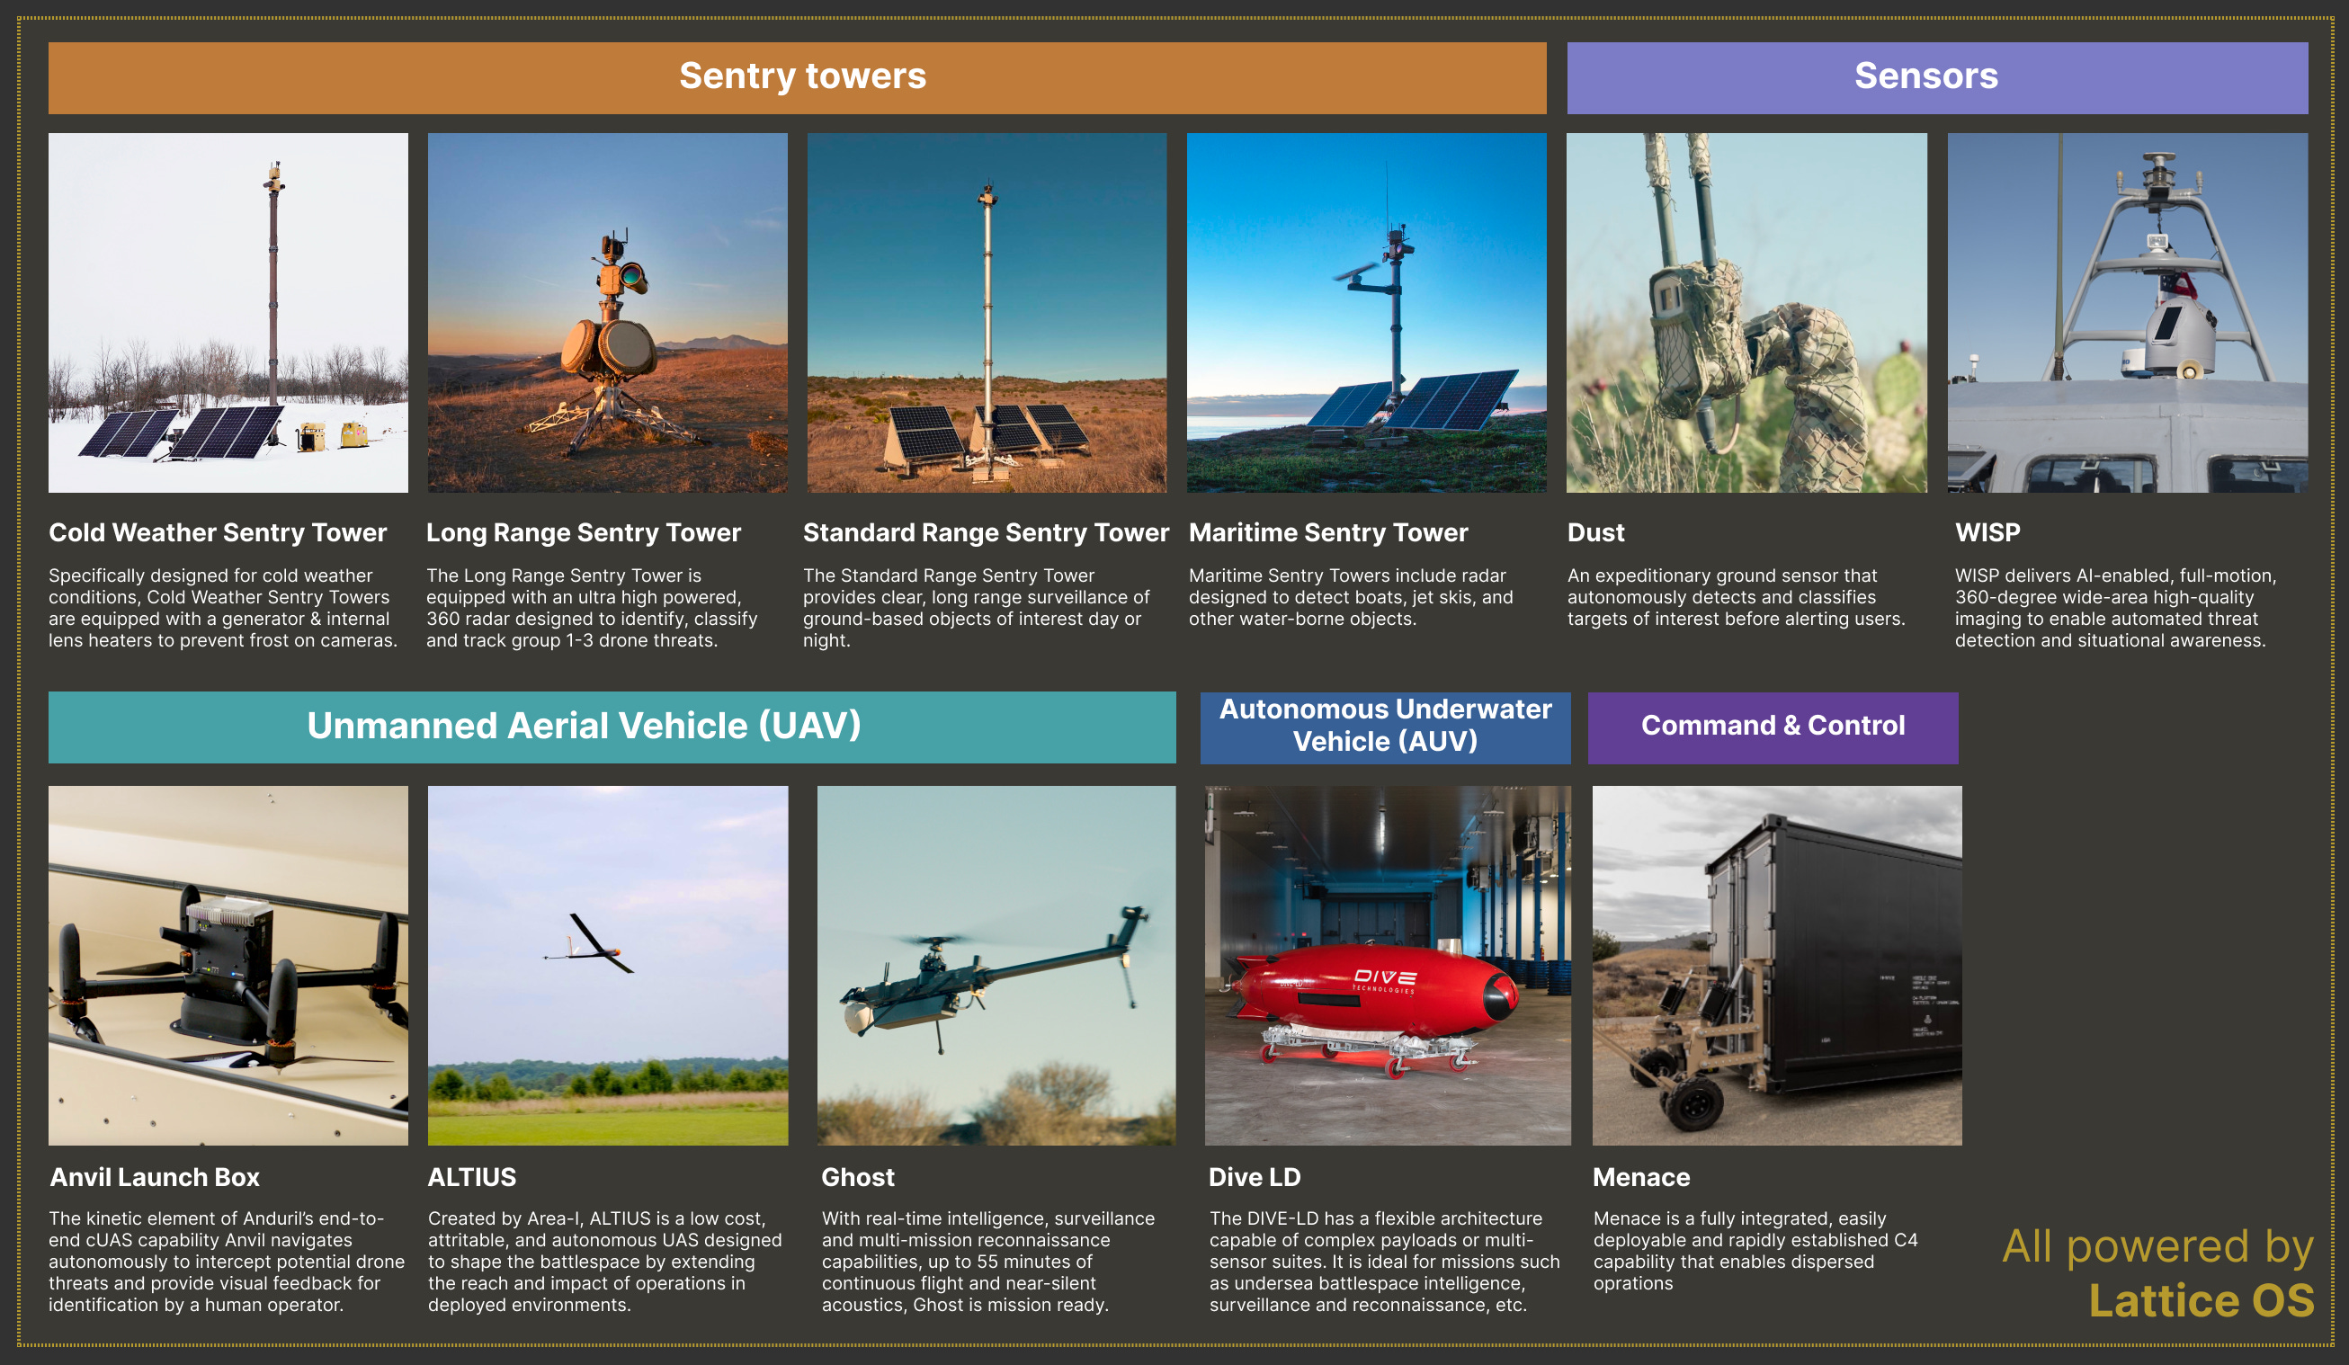
Task: Click the ALTIUS description mentioning Area-I
Action: coord(605,1262)
